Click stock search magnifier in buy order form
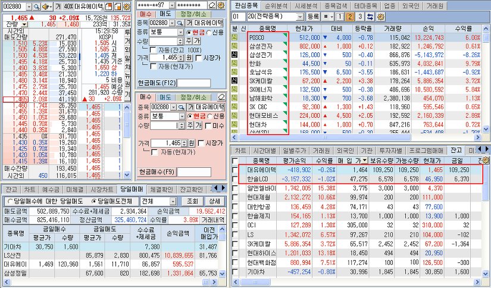 pyautogui.click(x=182, y=107)
